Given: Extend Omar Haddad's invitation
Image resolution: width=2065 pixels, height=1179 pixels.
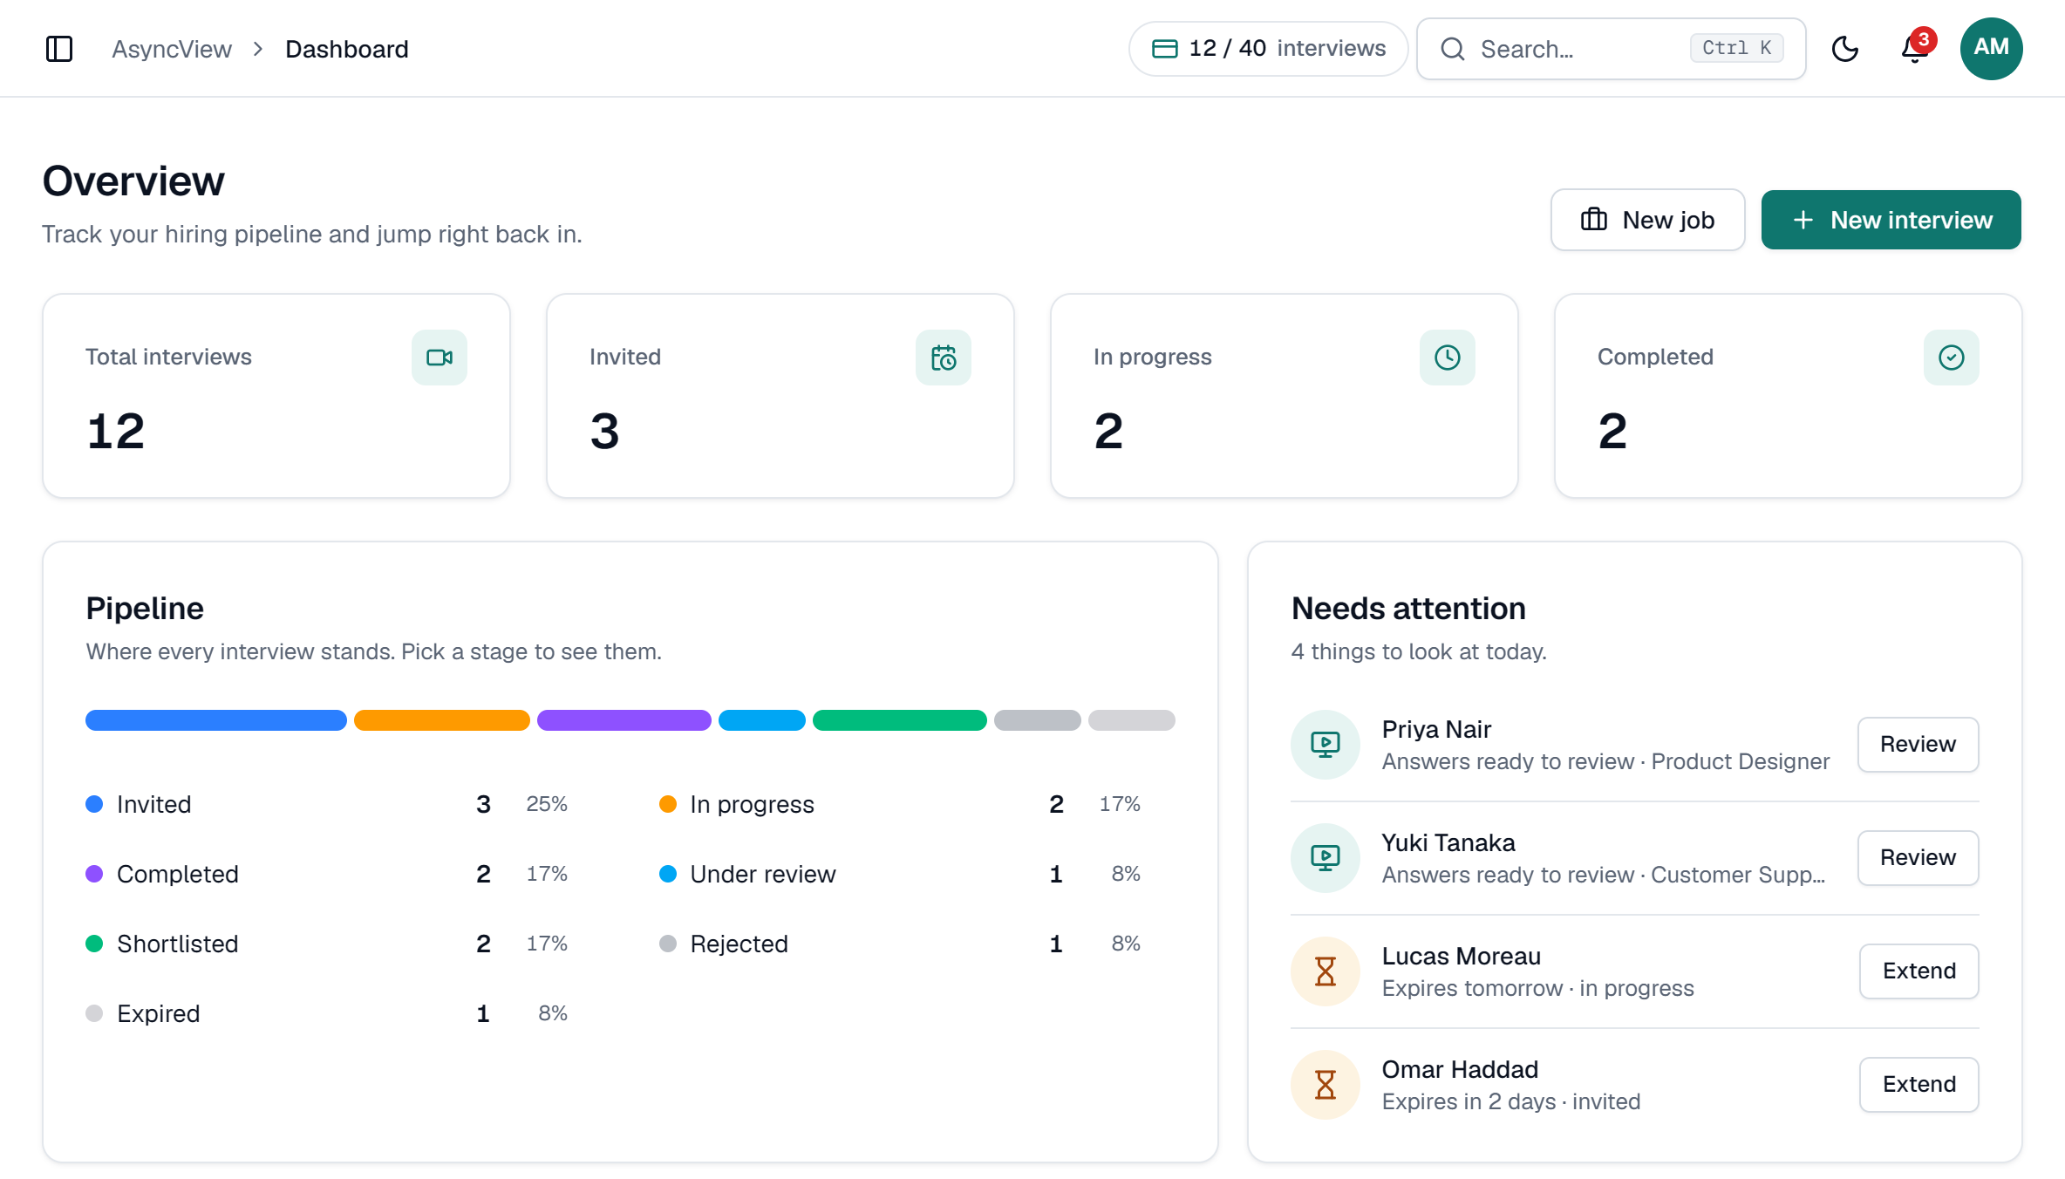Looking at the screenshot, I should tap(1919, 1085).
